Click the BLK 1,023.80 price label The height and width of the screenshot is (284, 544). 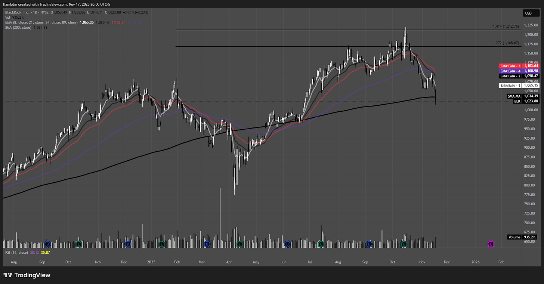(526, 101)
